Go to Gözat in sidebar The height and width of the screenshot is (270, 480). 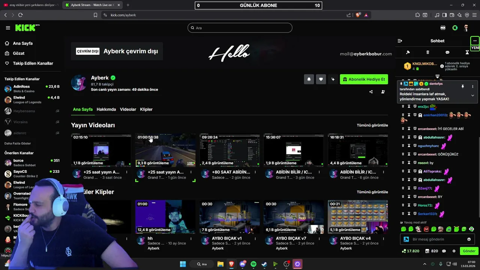click(19, 53)
